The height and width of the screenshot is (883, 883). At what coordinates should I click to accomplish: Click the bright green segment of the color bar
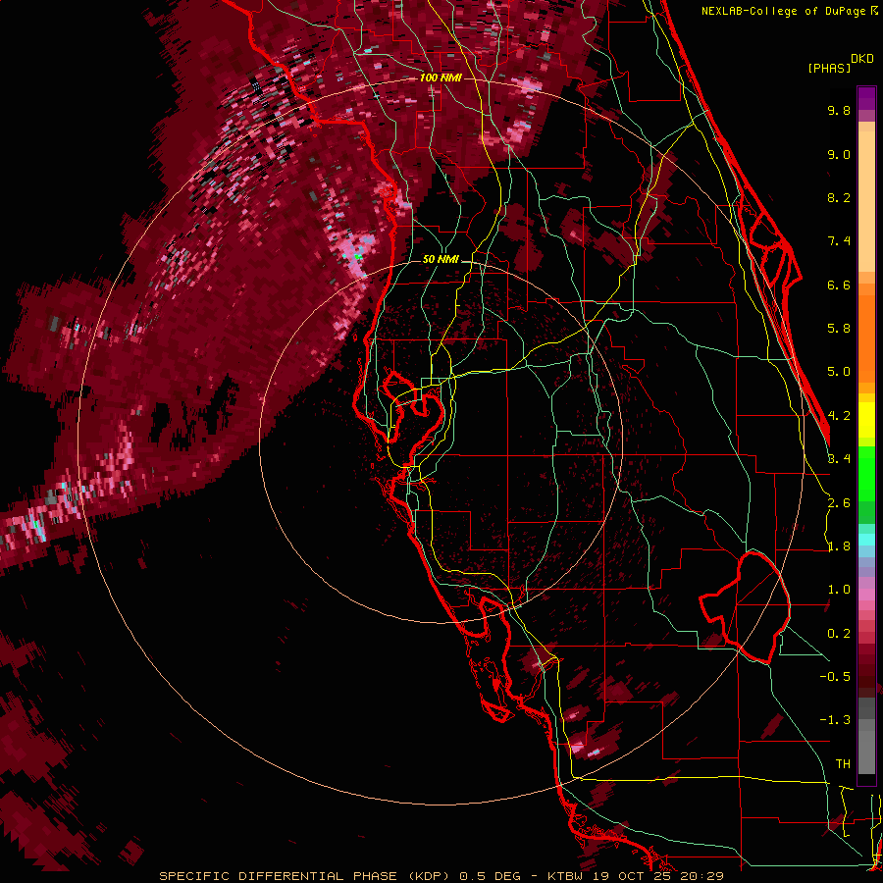[x=866, y=474]
